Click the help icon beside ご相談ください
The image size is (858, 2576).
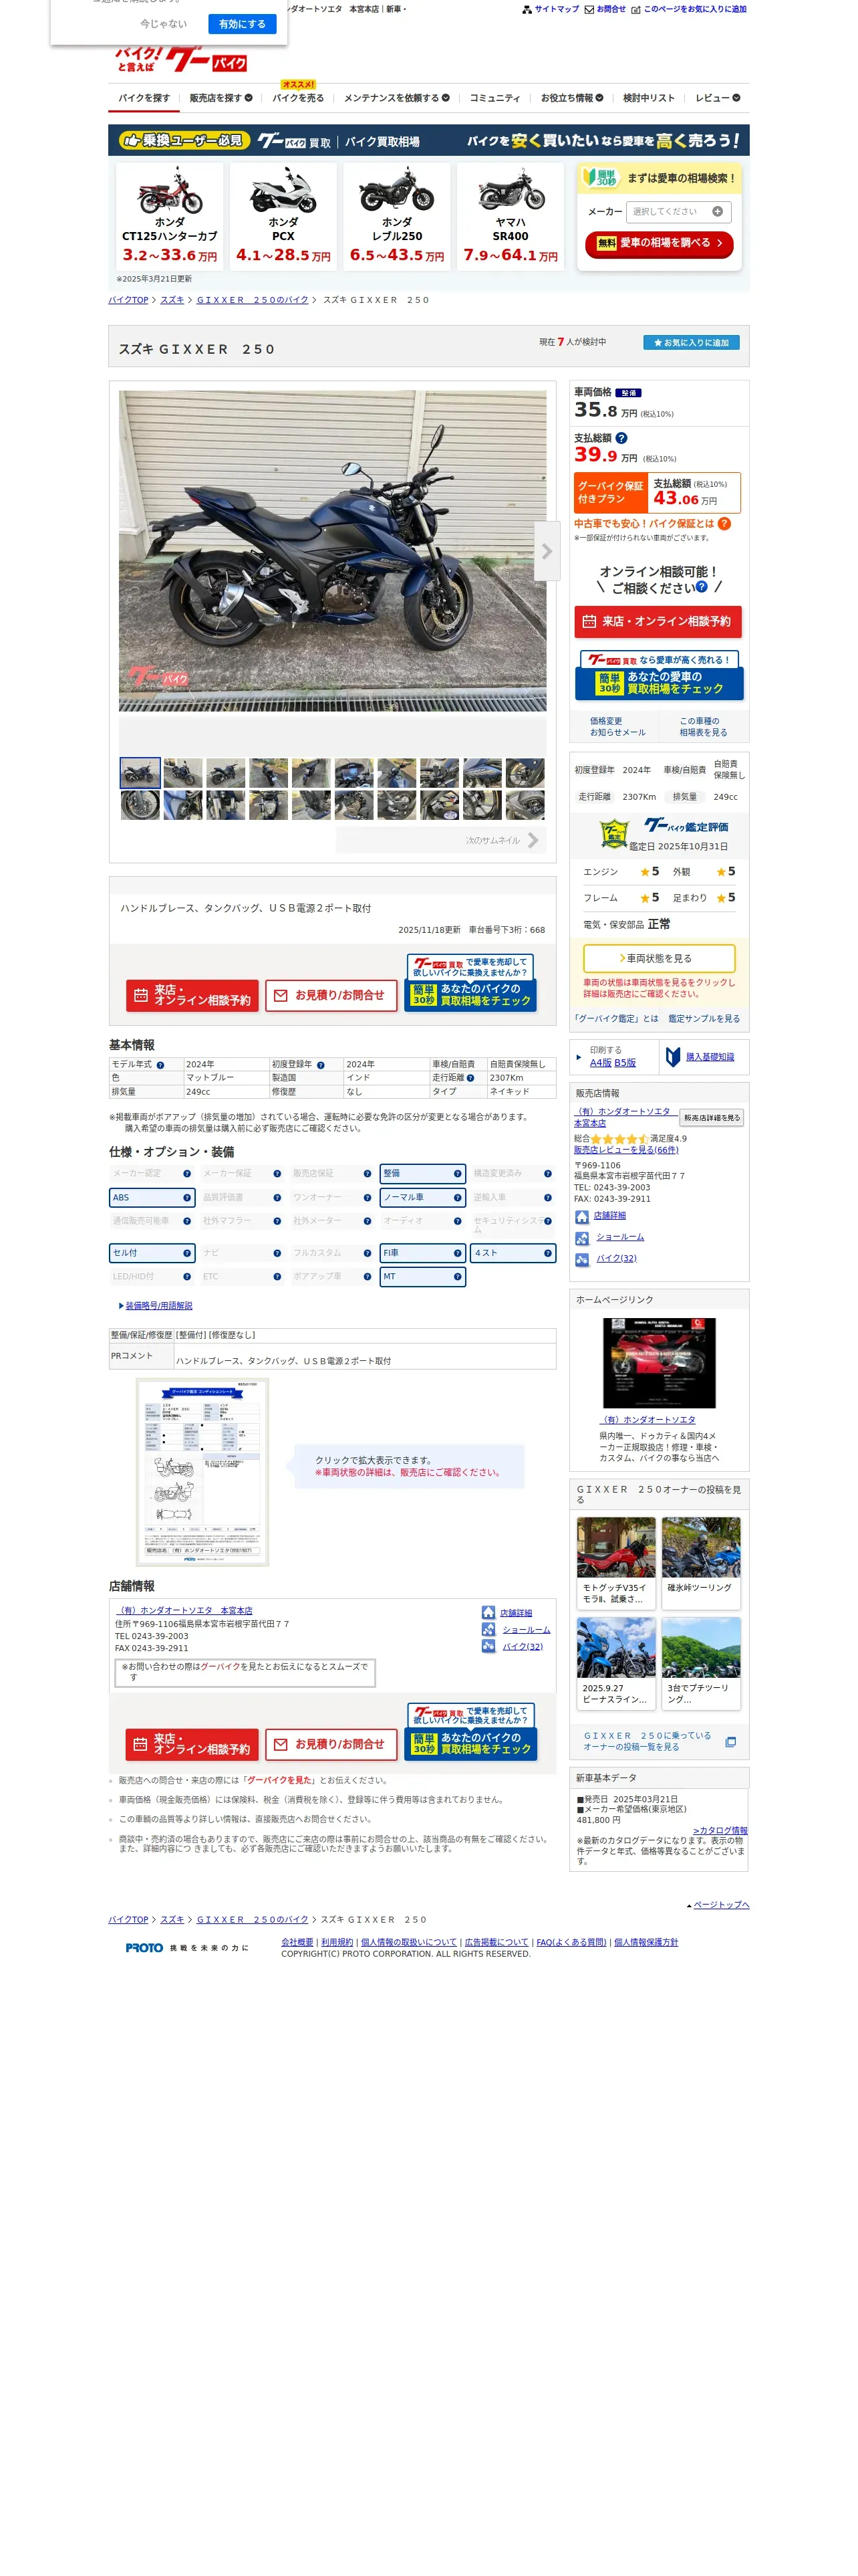click(701, 587)
